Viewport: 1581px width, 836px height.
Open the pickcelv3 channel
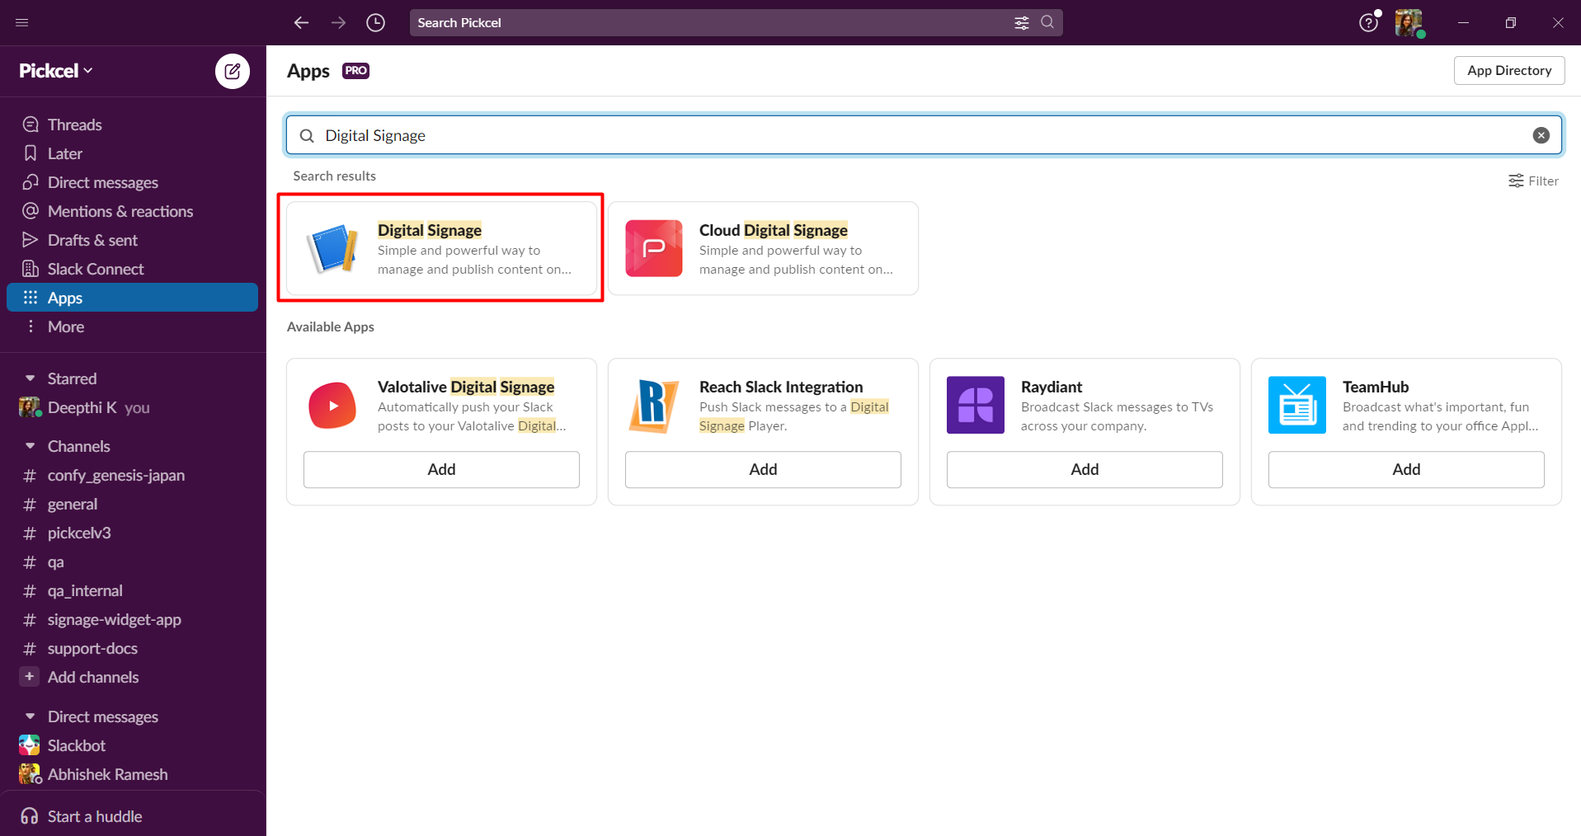tap(132, 533)
